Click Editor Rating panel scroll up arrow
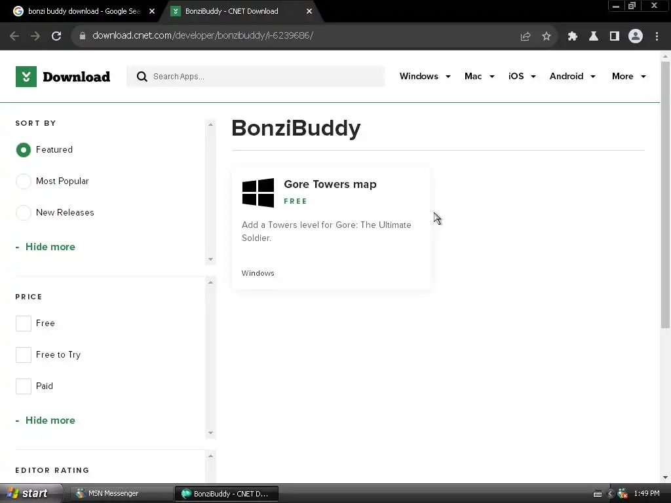Screen dimensions: 671x503 pos(210,456)
